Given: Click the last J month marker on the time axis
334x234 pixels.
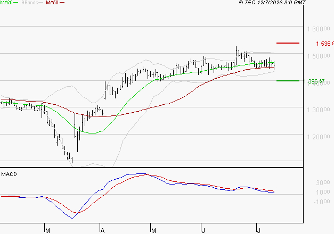Looking at the screenshot, I should click(258, 231).
